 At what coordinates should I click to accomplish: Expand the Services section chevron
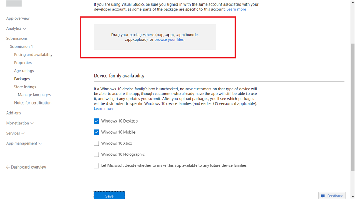click(x=23, y=133)
